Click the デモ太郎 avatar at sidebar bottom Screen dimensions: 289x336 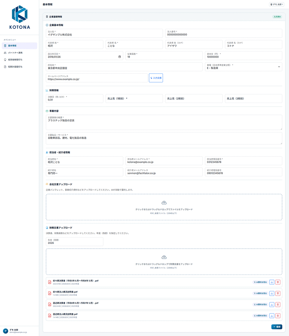pyautogui.click(x=6, y=331)
